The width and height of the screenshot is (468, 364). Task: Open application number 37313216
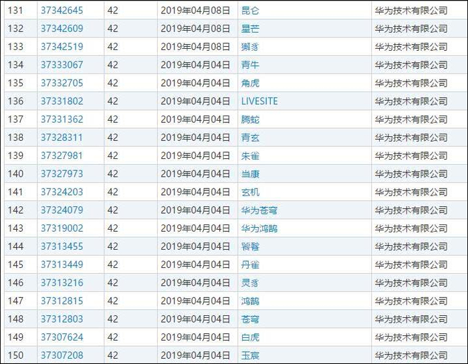pos(62,283)
